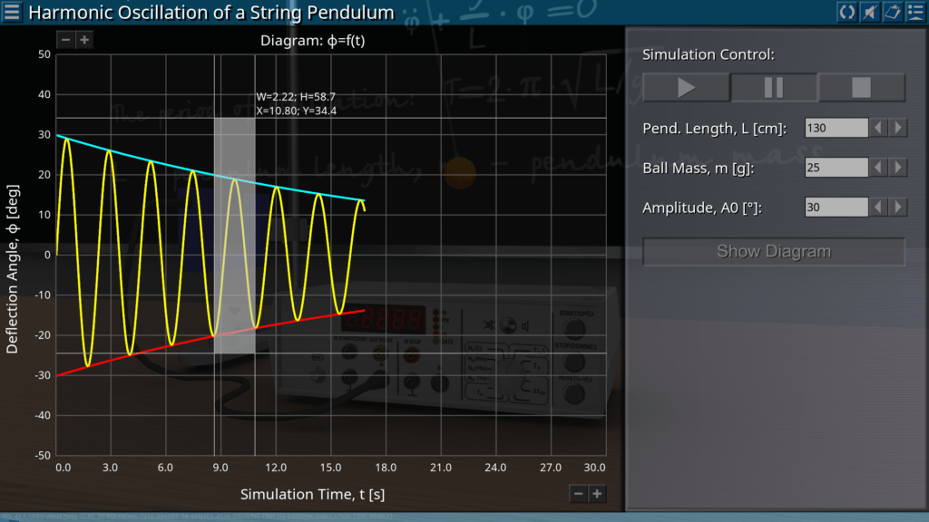Decrease amplitude A0 with the left arrow
Screen dimensions: 929x522
pyautogui.click(x=878, y=208)
